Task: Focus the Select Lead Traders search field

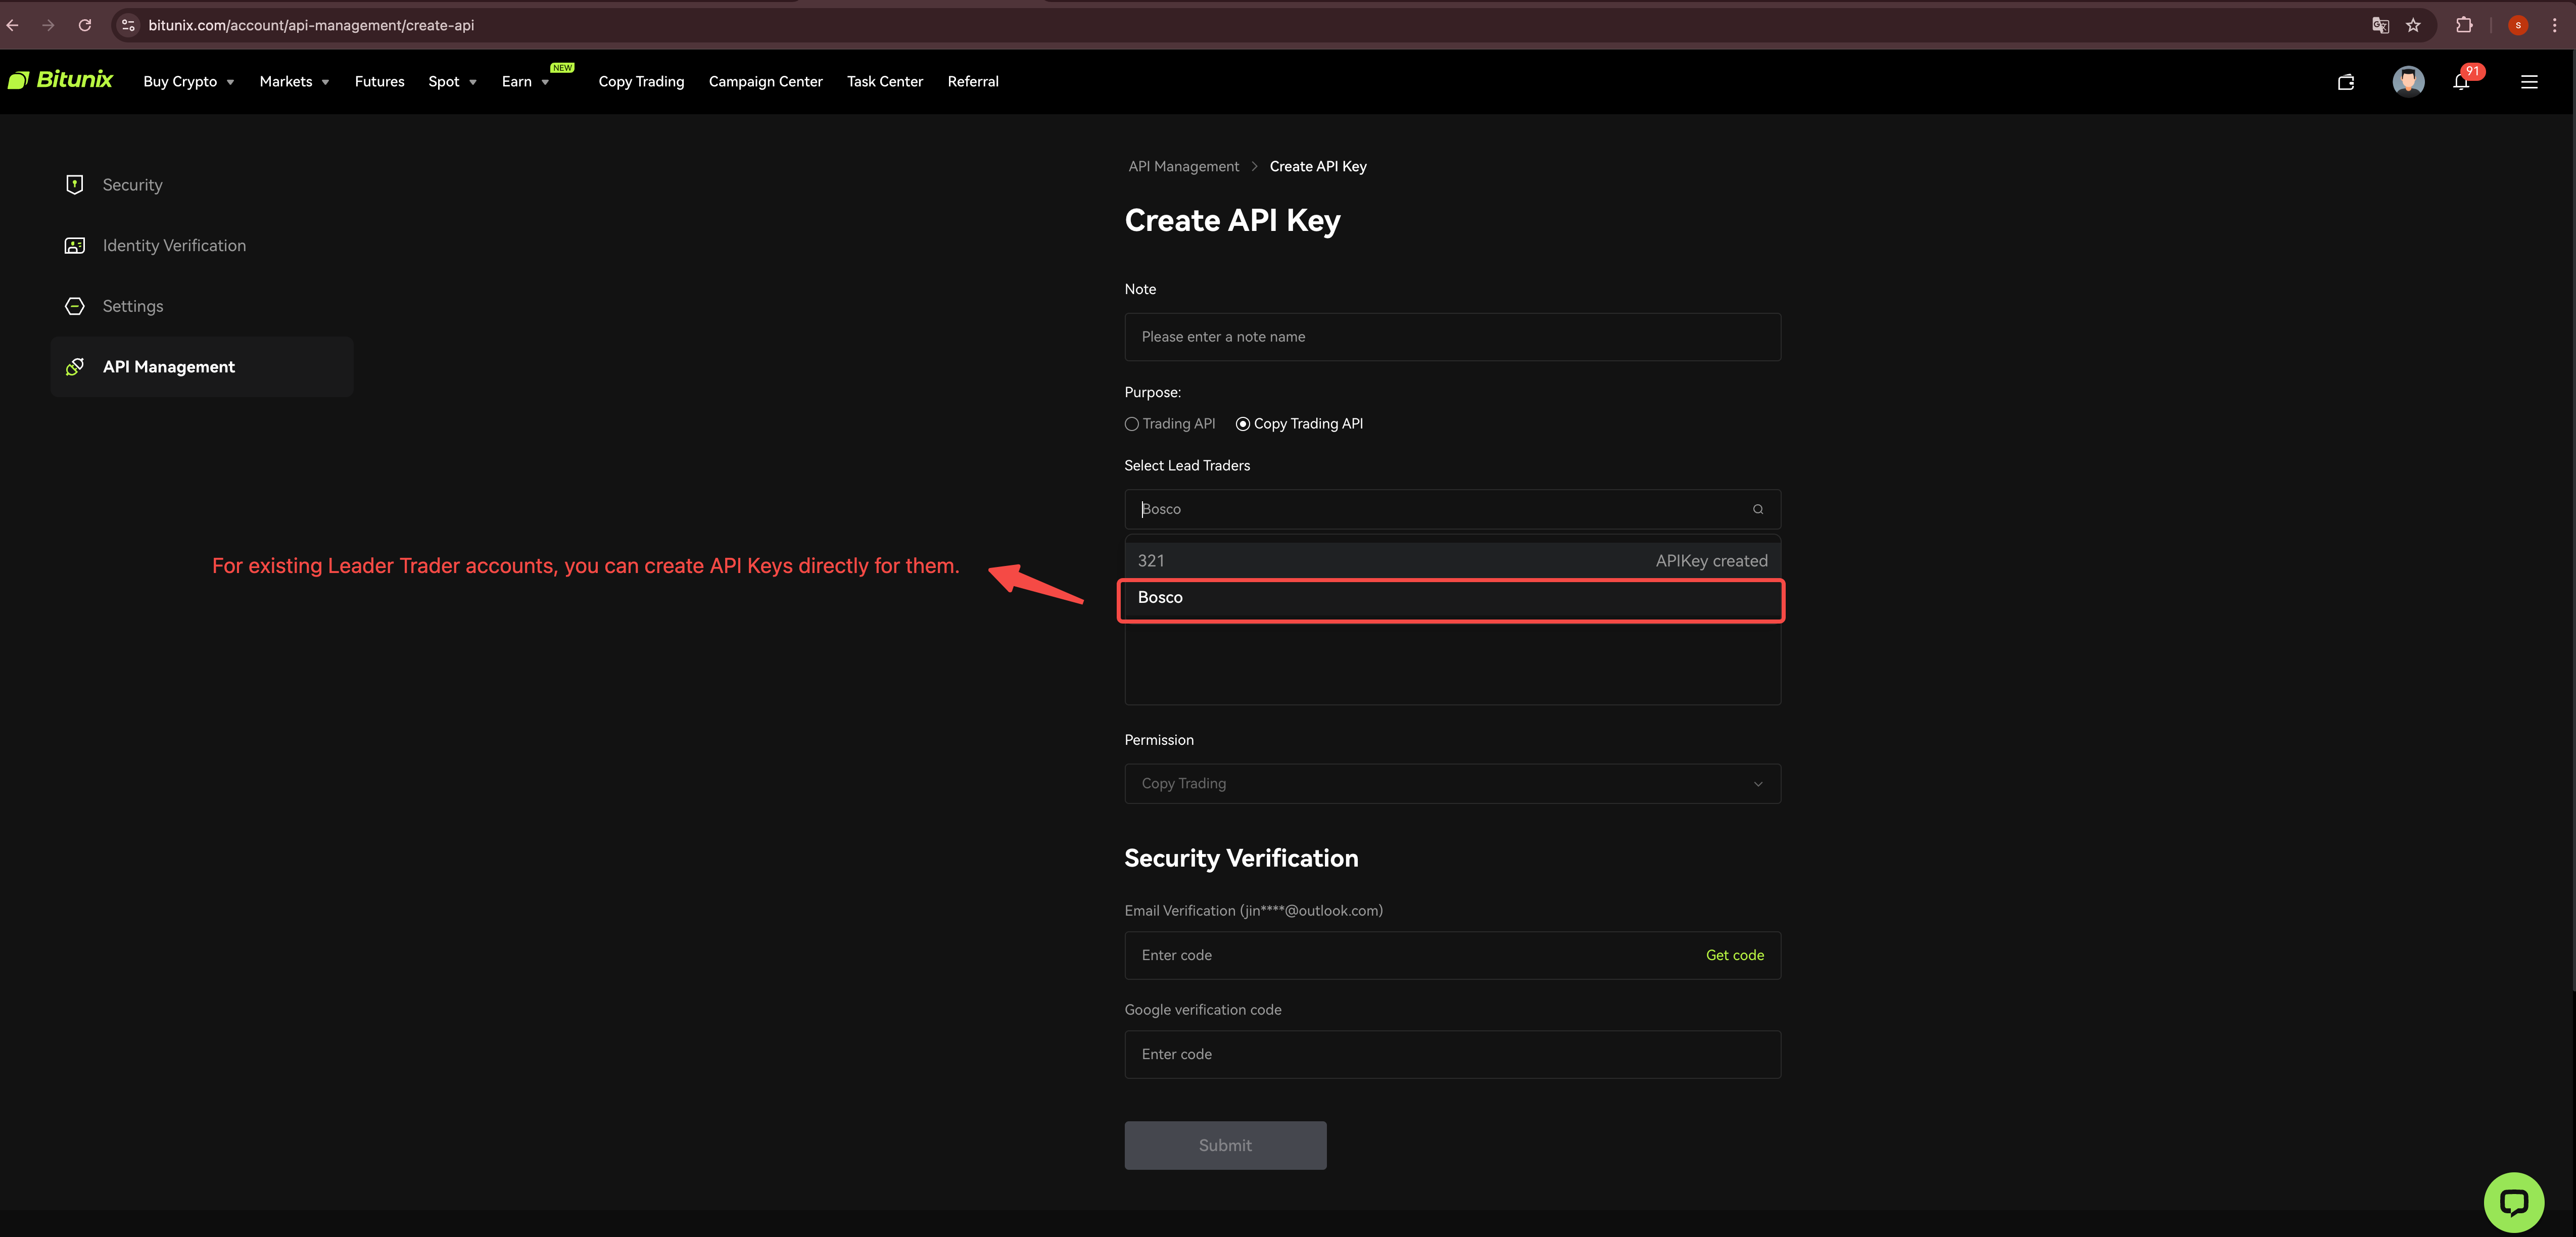Action: tap(1452, 509)
